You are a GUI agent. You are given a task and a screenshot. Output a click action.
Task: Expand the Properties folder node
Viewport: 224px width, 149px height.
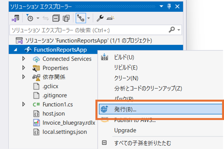click(x=24, y=68)
